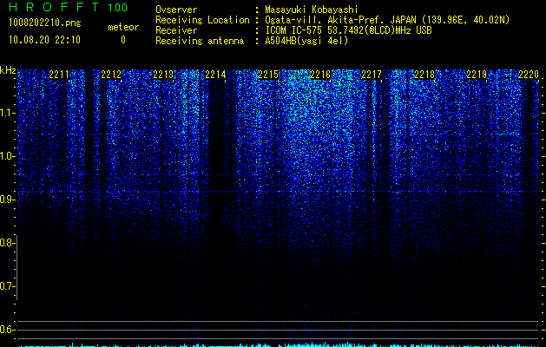
Task: Click the meteor count value 0
Action: click(123, 40)
